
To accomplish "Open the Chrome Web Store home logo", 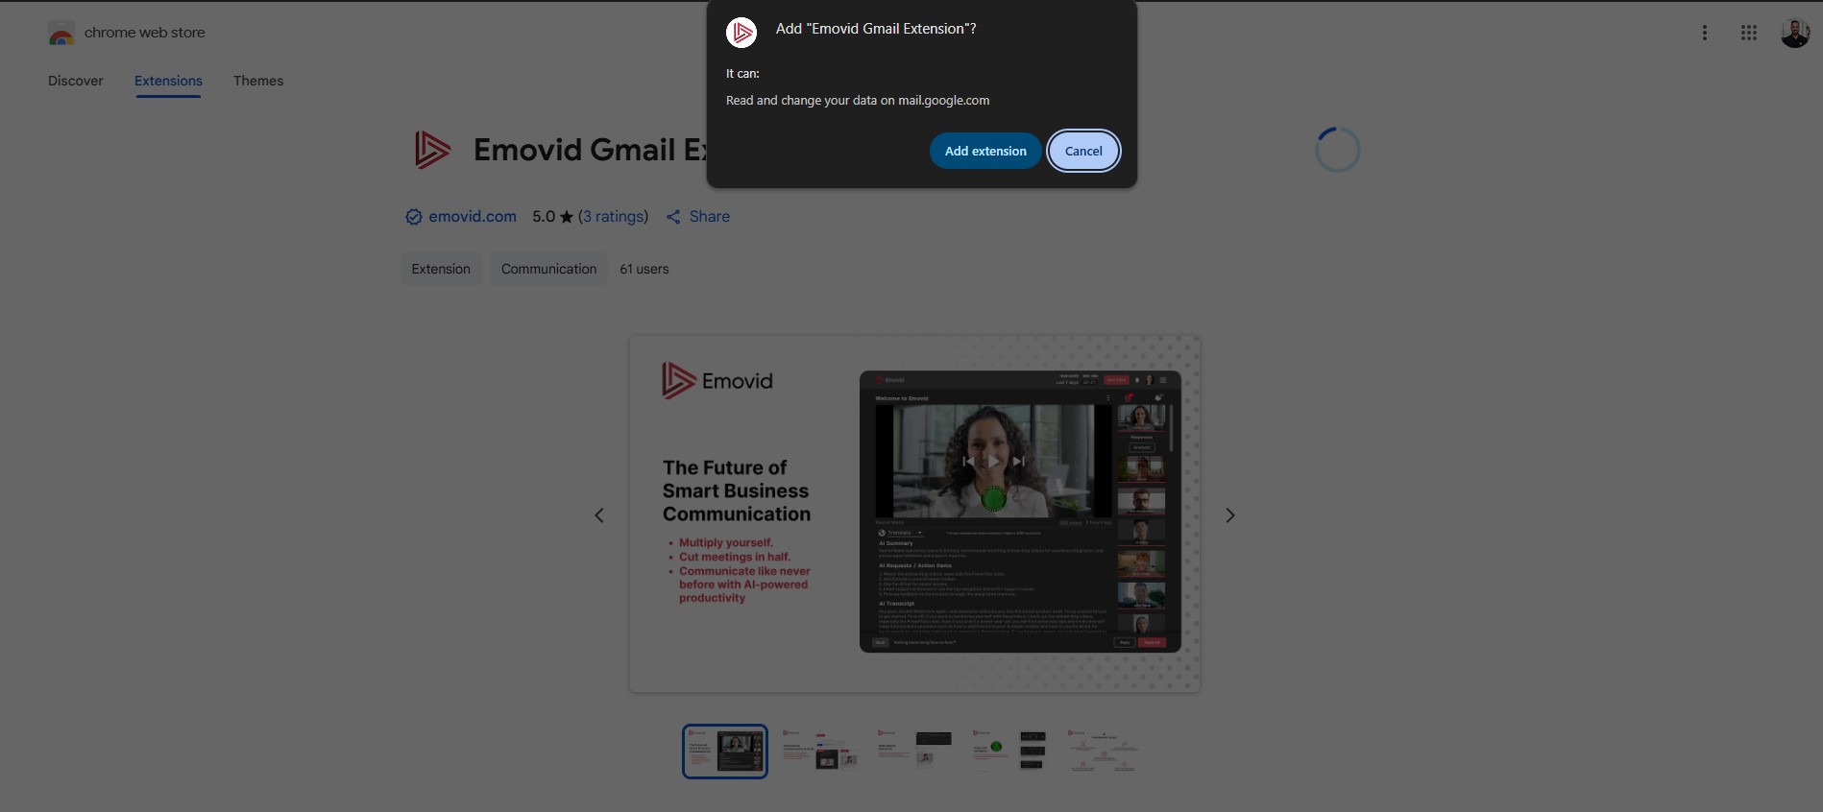I will click(x=126, y=33).
